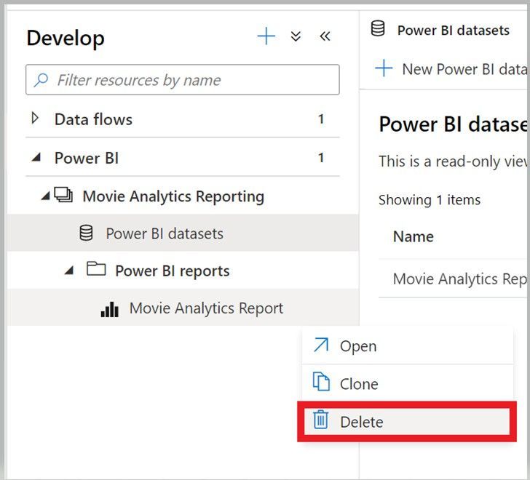This screenshot has height=480, width=530.
Task: Click the New Power BI dataset button
Action: pos(451,69)
